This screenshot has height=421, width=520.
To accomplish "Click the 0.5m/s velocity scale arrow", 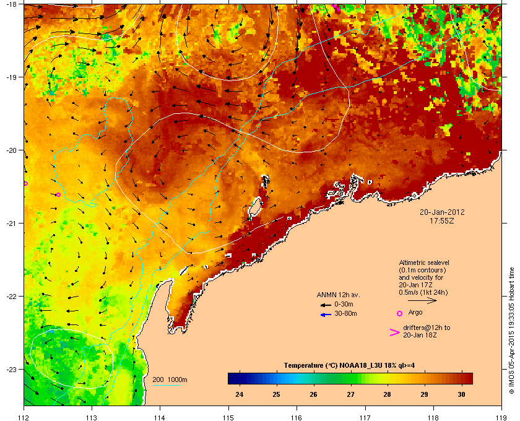I will coord(422,300).
